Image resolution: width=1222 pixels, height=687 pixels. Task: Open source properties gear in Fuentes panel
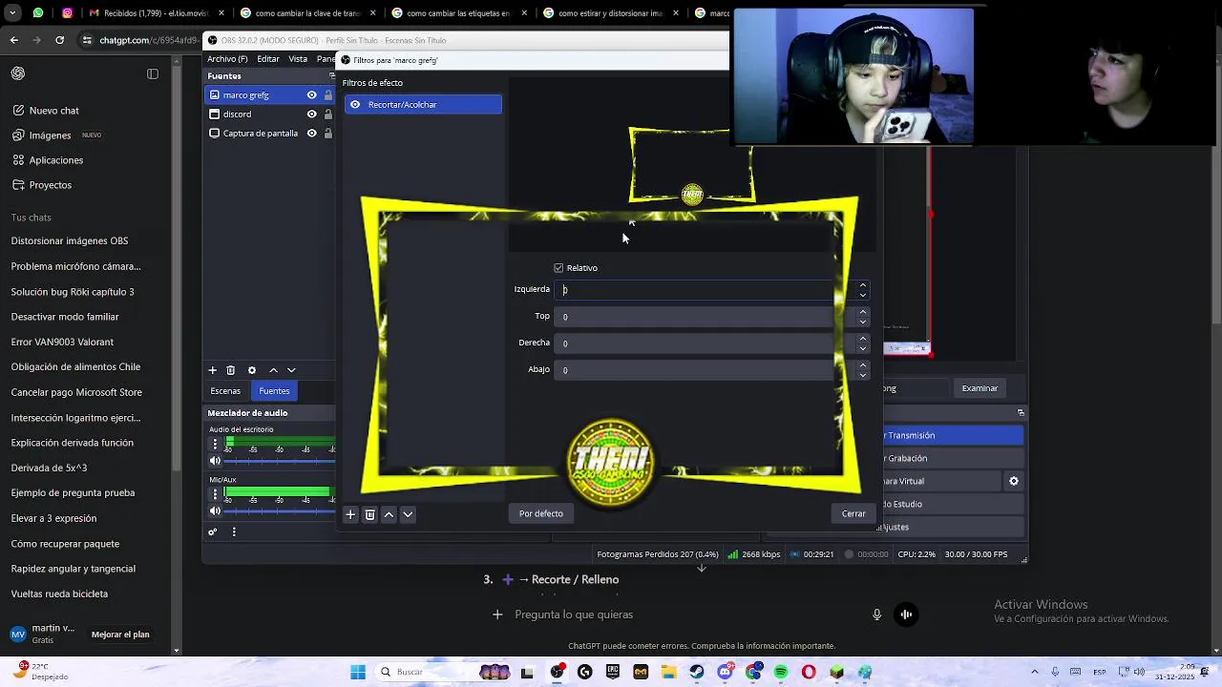[x=252, y=370]
